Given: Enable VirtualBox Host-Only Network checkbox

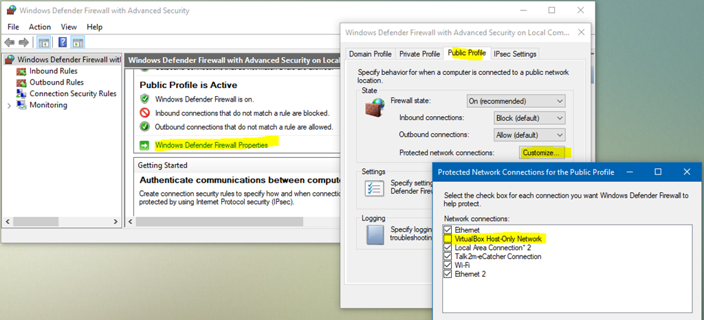Looking at the screenshot, I should coord(448,239).
